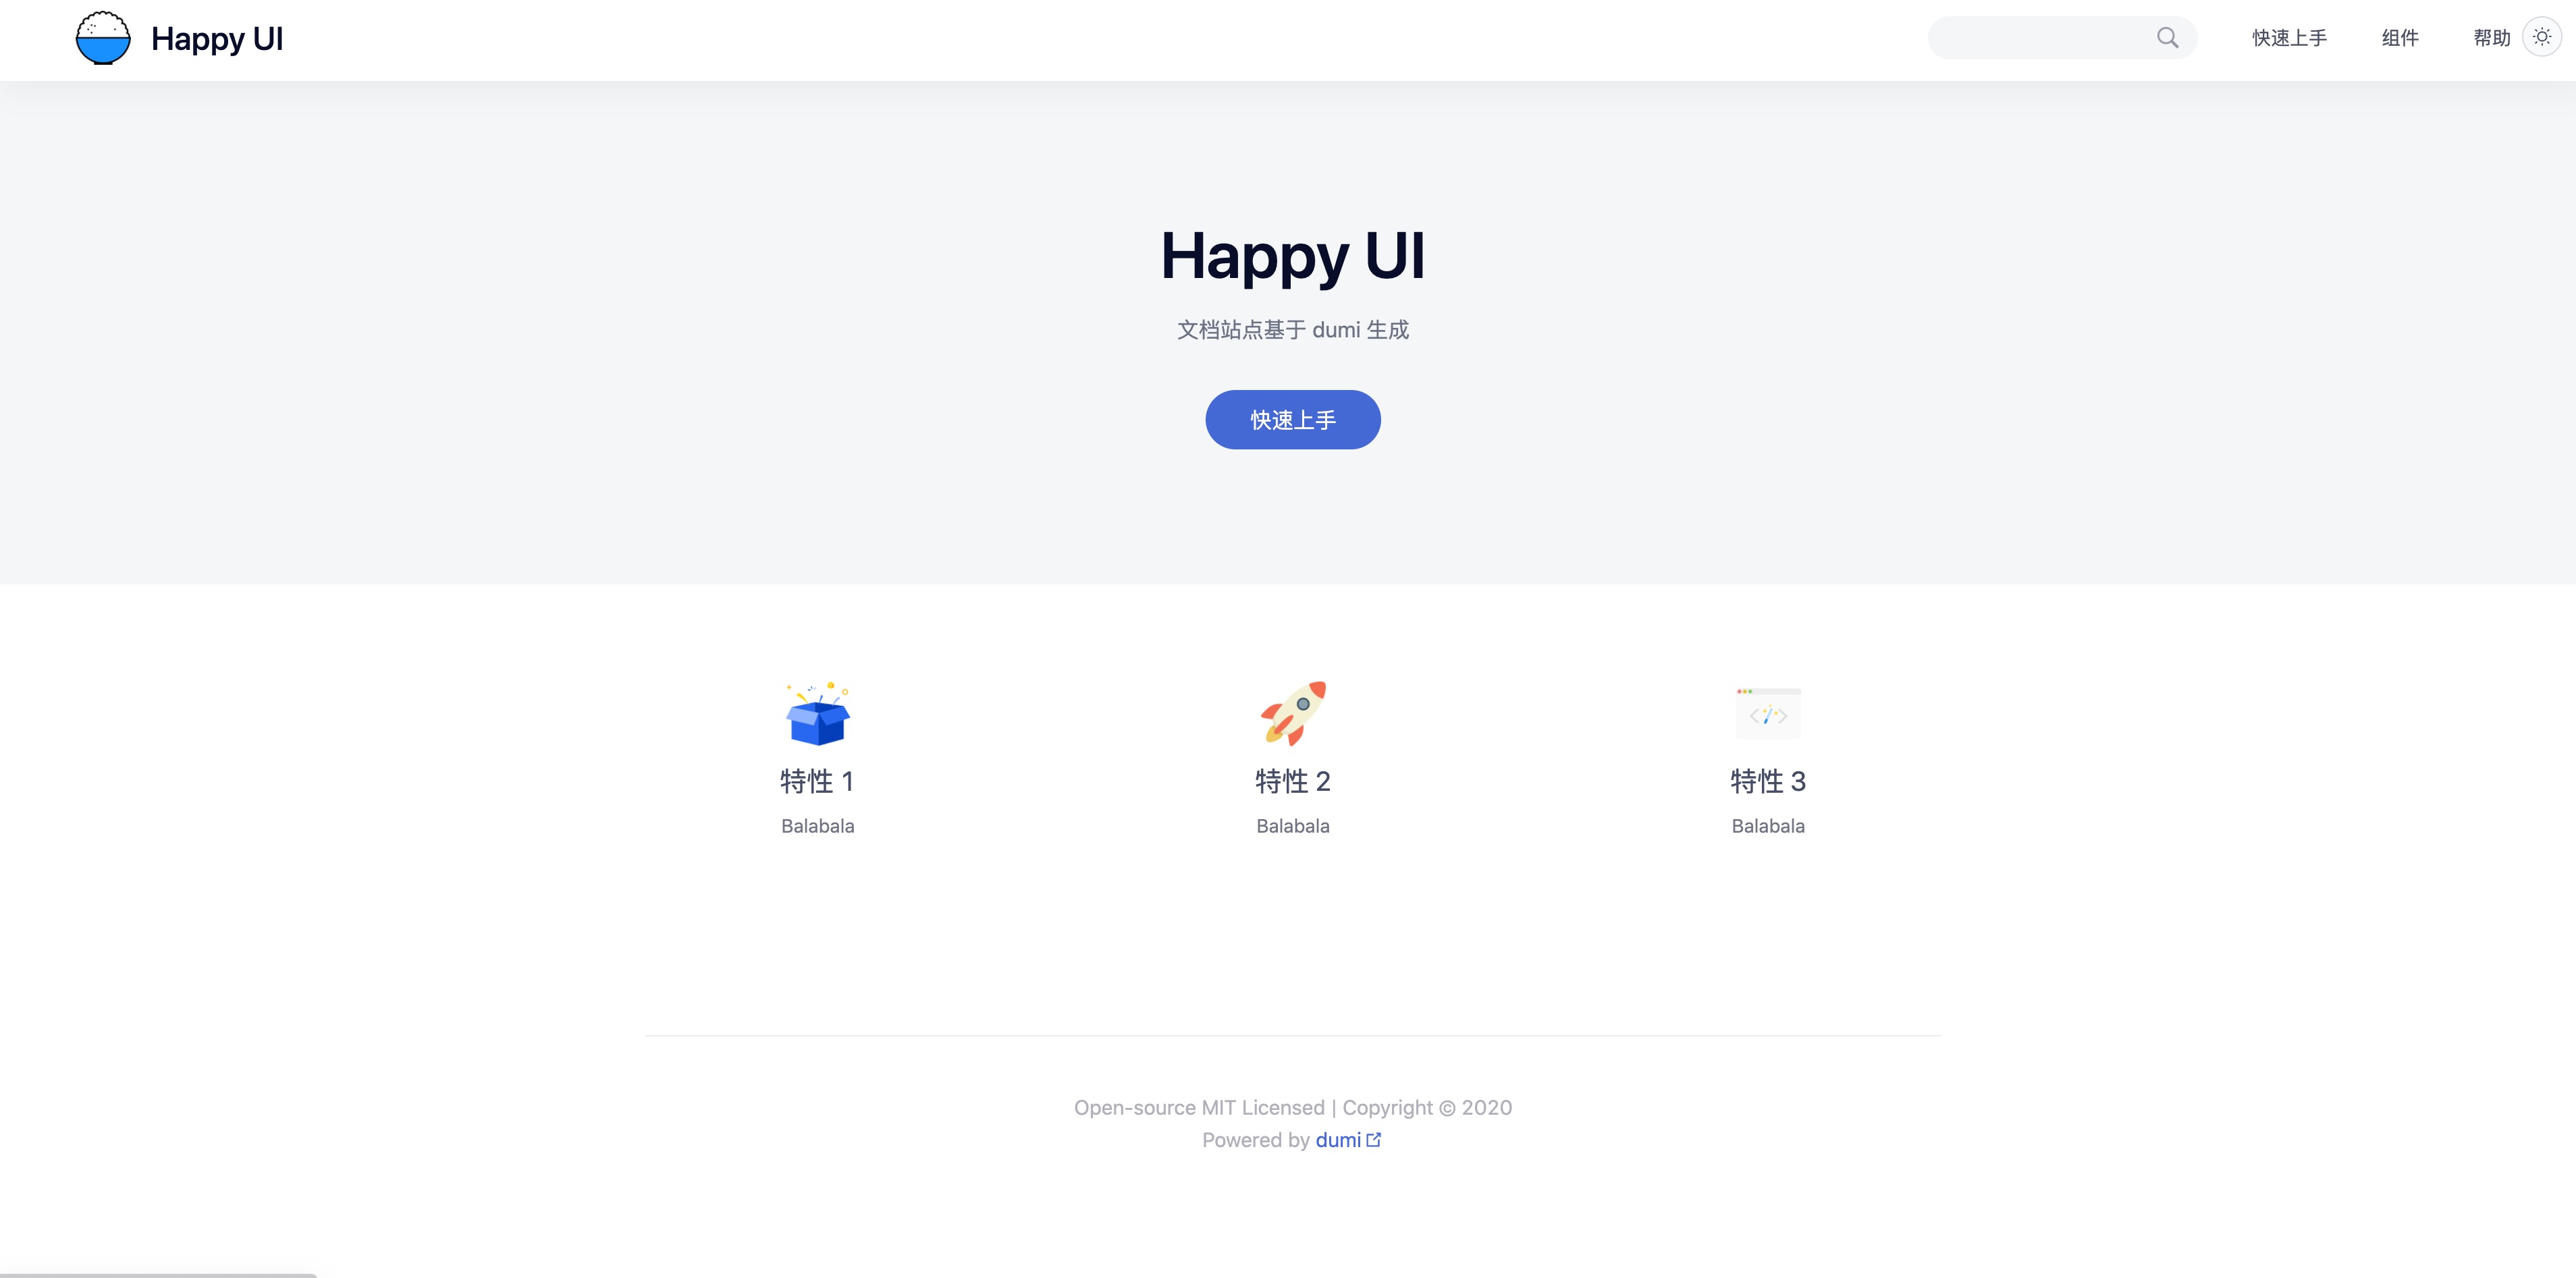The height and width of the screenshot is (1278, 2576).
Task: Select the 特性 3 heading
Action: pyautogui.click(x=1767, y=781)
